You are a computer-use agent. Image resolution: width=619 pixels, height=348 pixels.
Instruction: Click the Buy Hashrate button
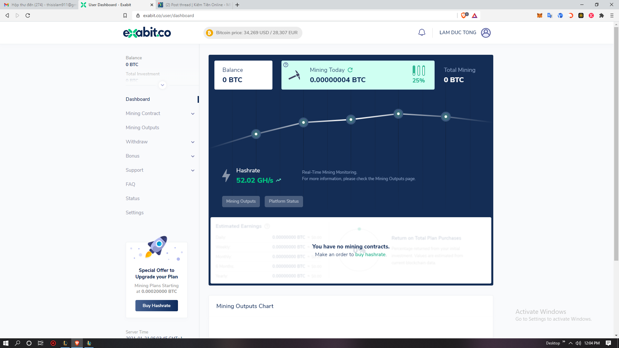click(x=156, y=305)
